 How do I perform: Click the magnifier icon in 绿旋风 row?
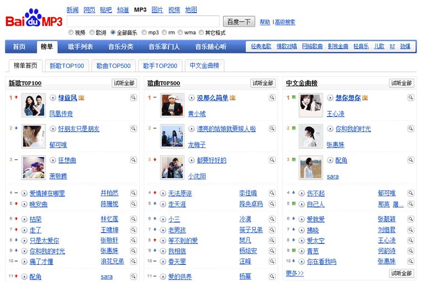coord(134,97)
